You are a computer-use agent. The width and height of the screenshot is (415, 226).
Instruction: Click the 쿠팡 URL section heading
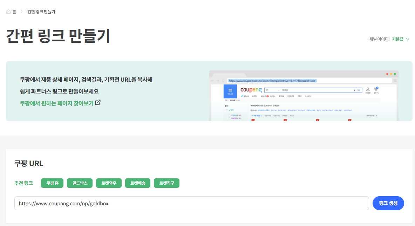pos(29,163)
